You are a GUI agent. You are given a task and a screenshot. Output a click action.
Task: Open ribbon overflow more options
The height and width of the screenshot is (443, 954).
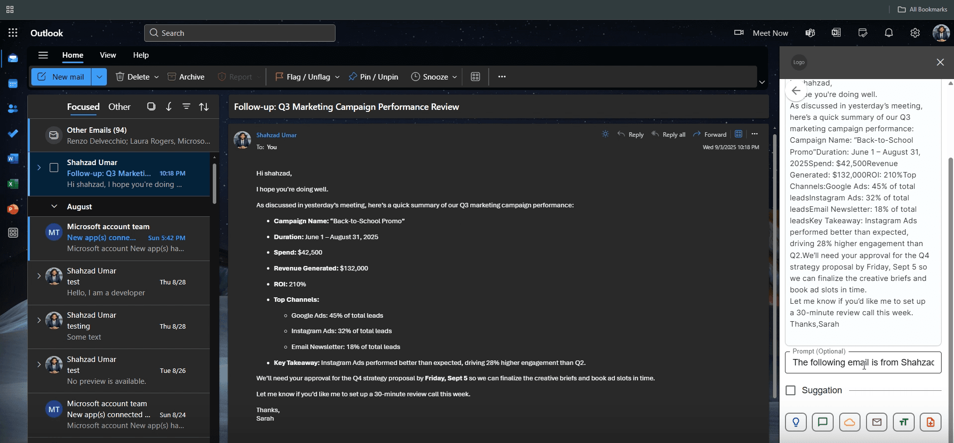coord(502,77)
